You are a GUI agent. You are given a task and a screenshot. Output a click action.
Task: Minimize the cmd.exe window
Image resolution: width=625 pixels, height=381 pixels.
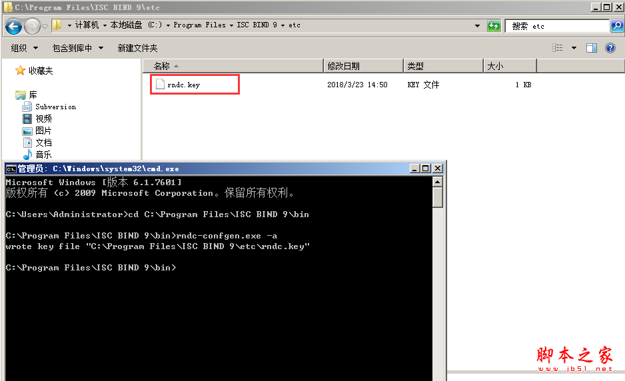pos(414,169)
